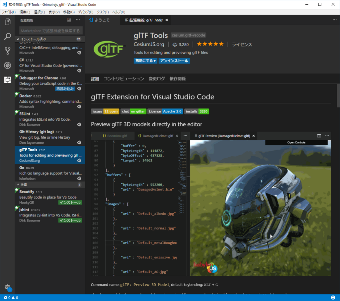Clear extensions search results icon

point(69,20)
